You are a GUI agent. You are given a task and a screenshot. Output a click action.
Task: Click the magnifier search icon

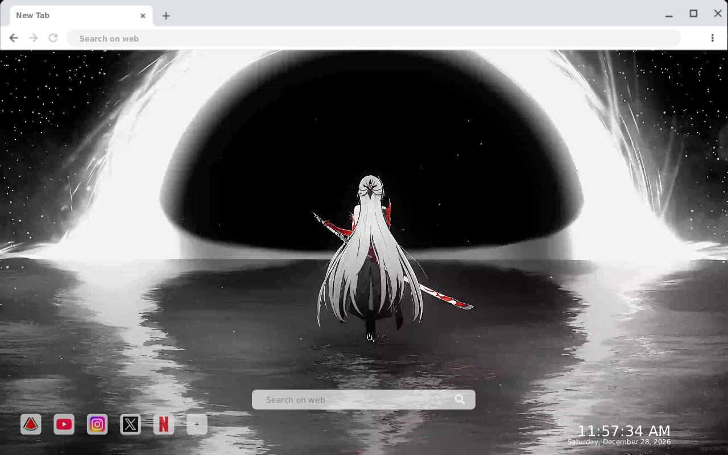point(460,400)
